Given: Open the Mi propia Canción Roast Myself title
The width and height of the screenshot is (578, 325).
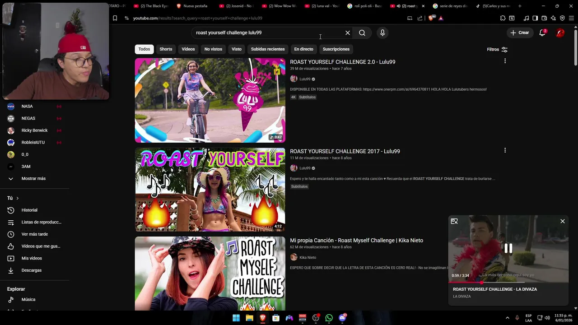Looking at the screenshot, I should [356, 241].
